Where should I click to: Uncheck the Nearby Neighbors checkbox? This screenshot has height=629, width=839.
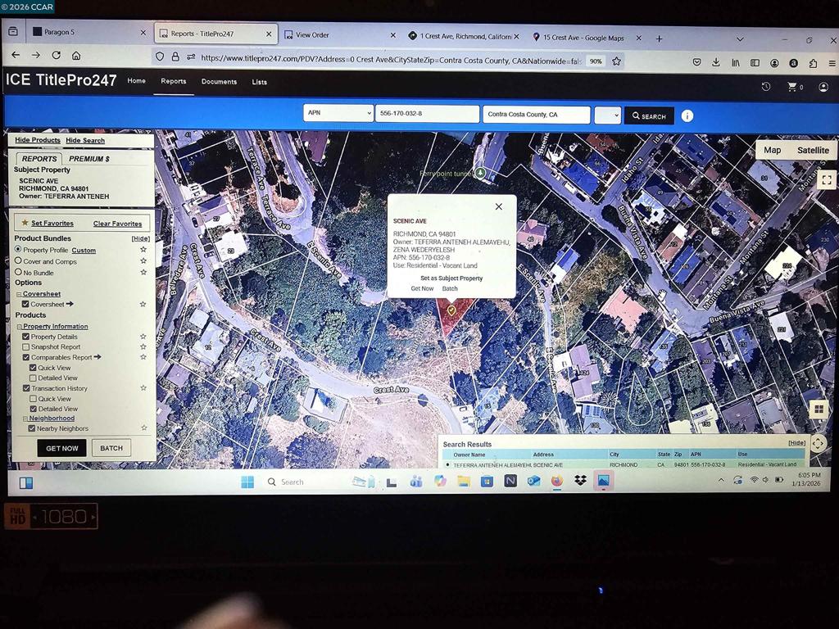click(32, 428)
